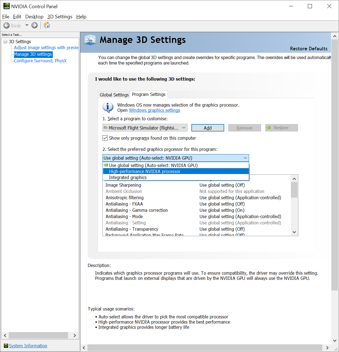Click Use global setting (On) for Gamma correction
Screen dimensions: 339x352
tap(222, 210)
